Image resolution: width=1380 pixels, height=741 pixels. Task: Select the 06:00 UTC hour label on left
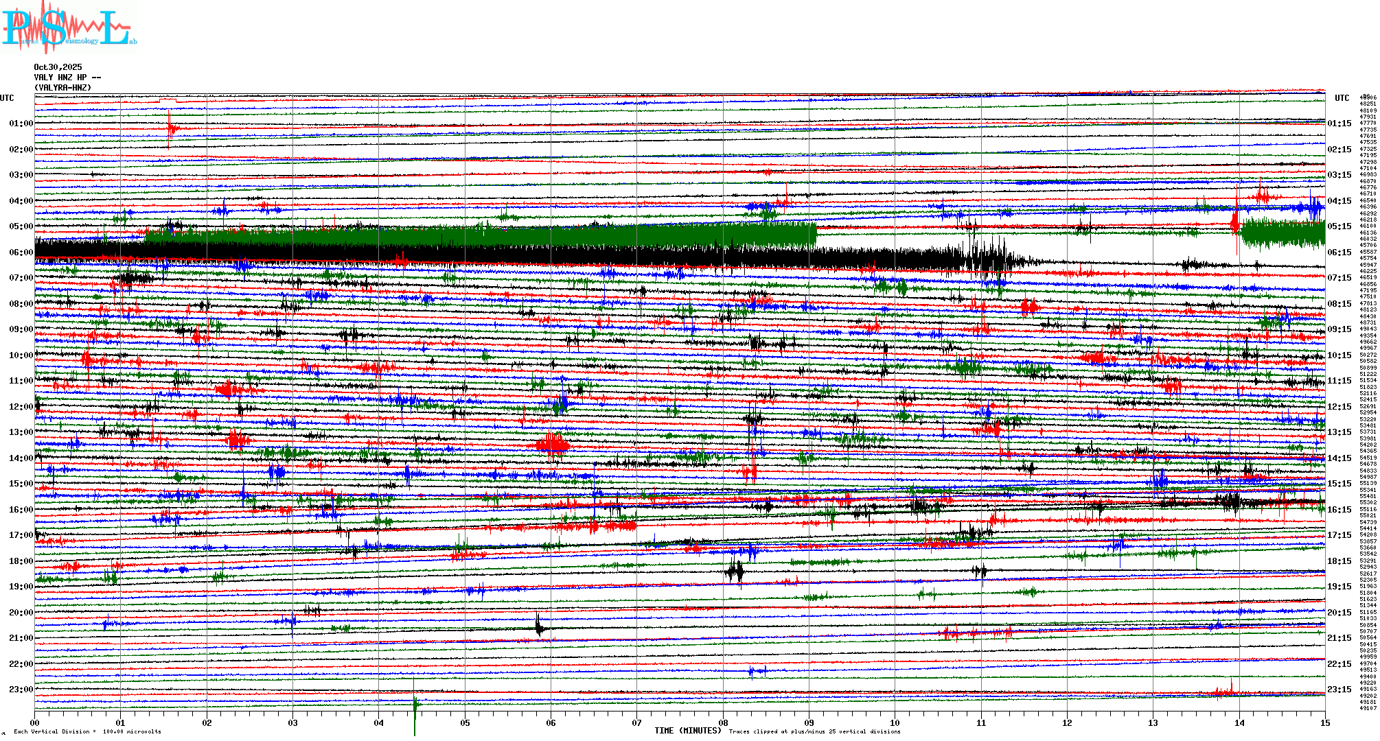pyautogui.click(x=21, y=252)
